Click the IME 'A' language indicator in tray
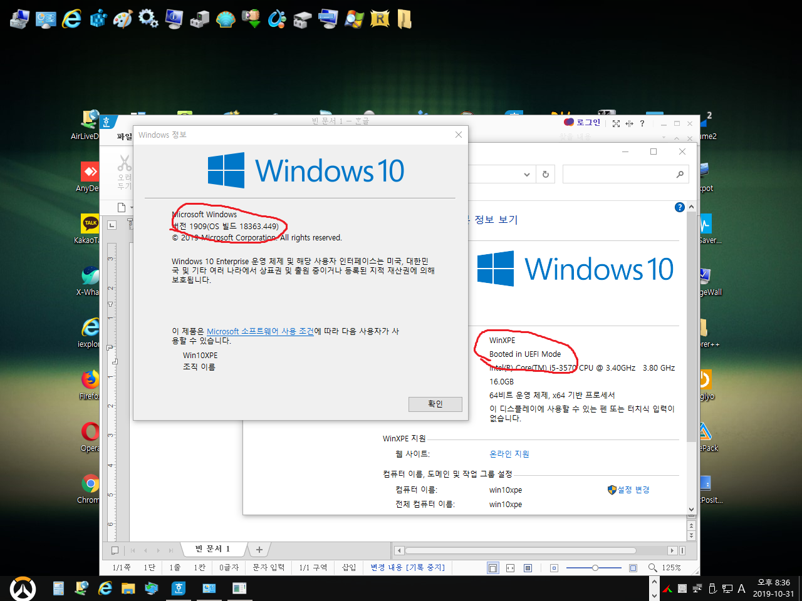Screen dimensions: 802x601 click(x=741, y=588)
